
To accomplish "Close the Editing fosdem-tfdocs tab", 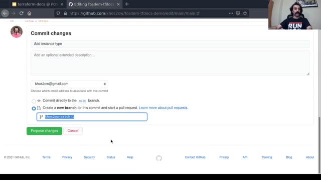I will 118,4.
